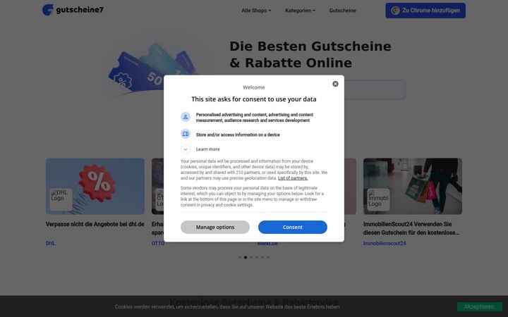Viewport: 508px width, 317px height.
Task: Click the Zu Chrome hinzufügen button
Action: point(425,11)
